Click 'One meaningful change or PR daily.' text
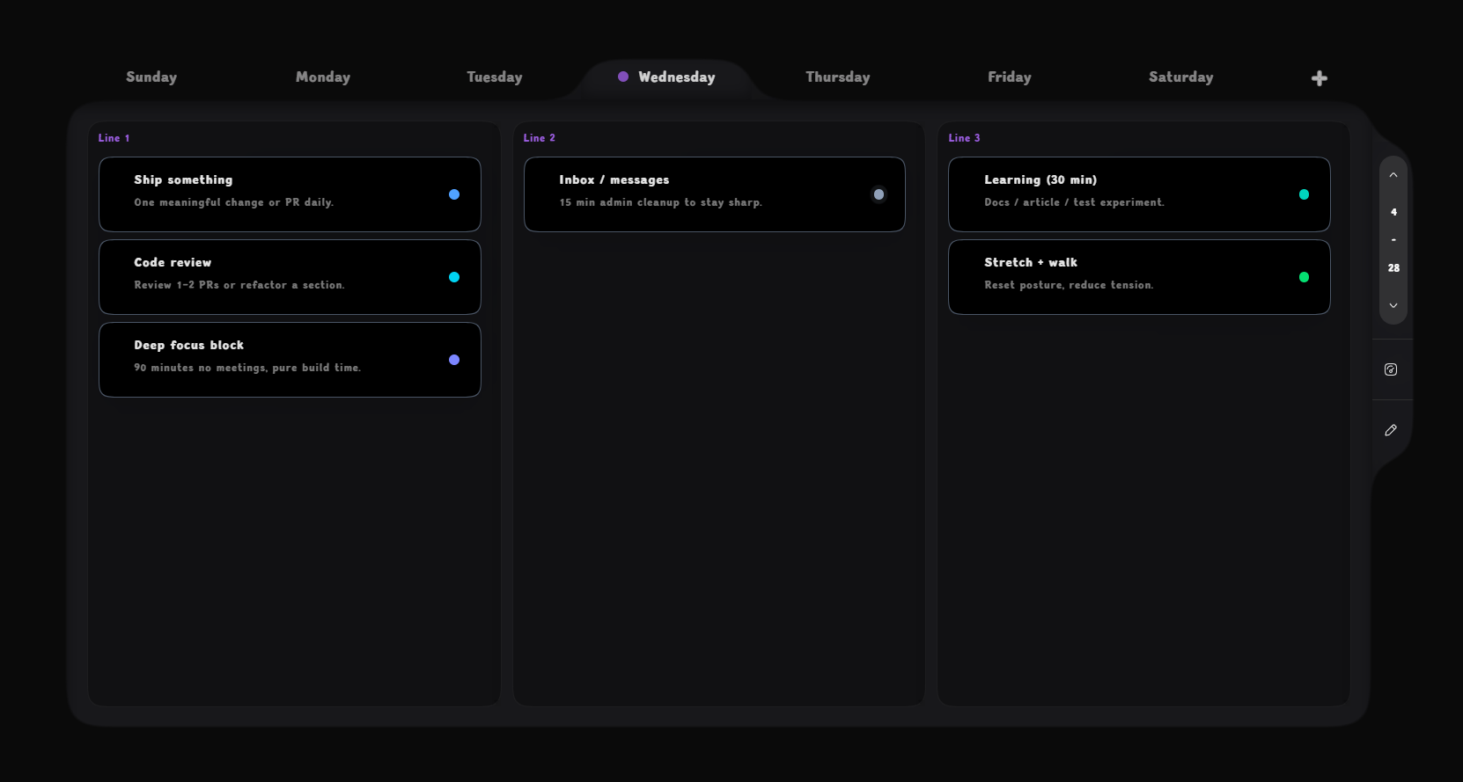This screenshot has height=782, width=1463. pos(234,202)
